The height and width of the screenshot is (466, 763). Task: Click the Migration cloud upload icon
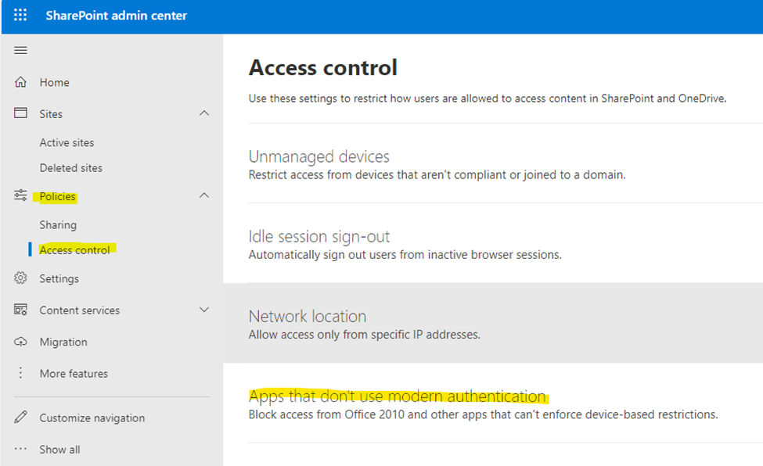(x=21, y=342)
